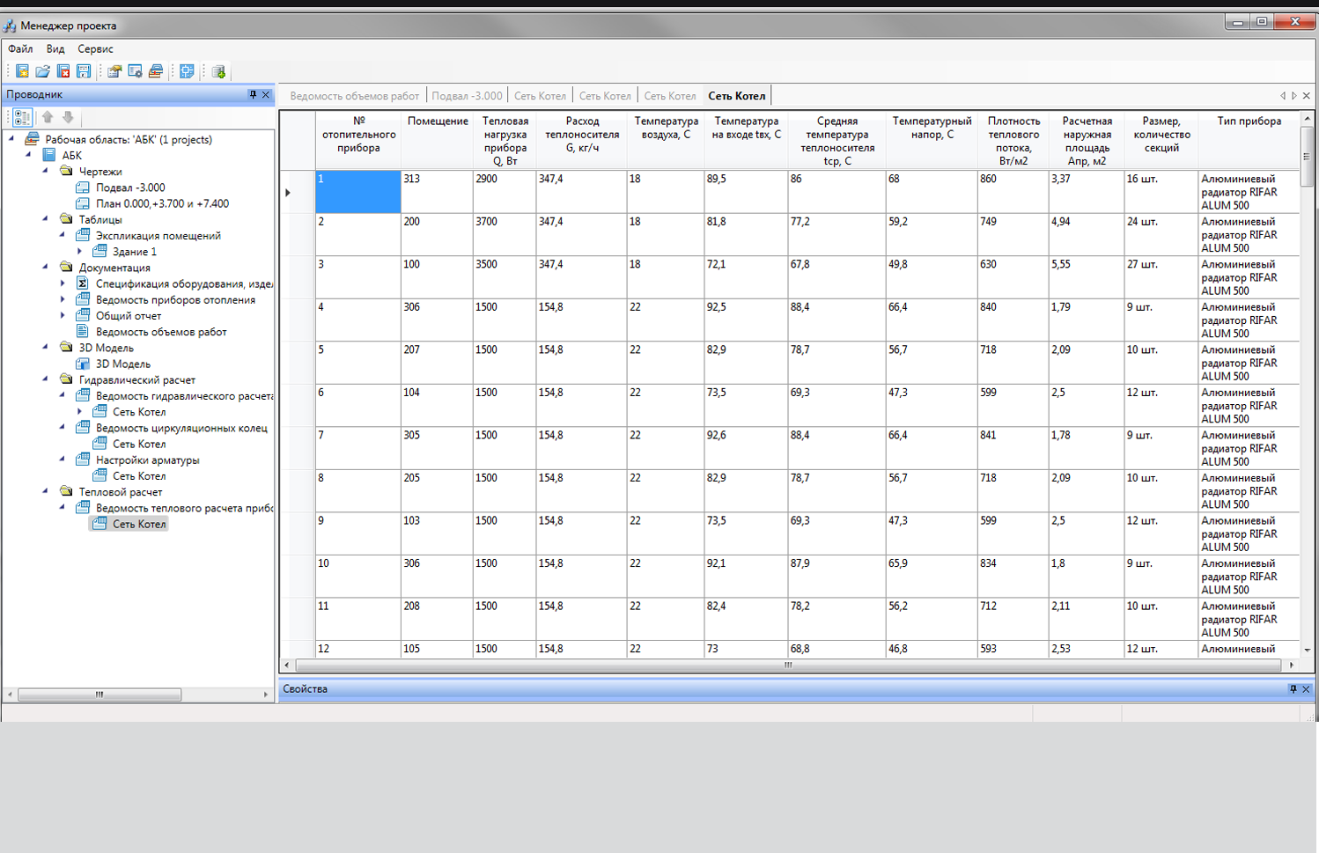Expand the Общий отчет node
1319x853 pixels.
[x=63, y=315]
